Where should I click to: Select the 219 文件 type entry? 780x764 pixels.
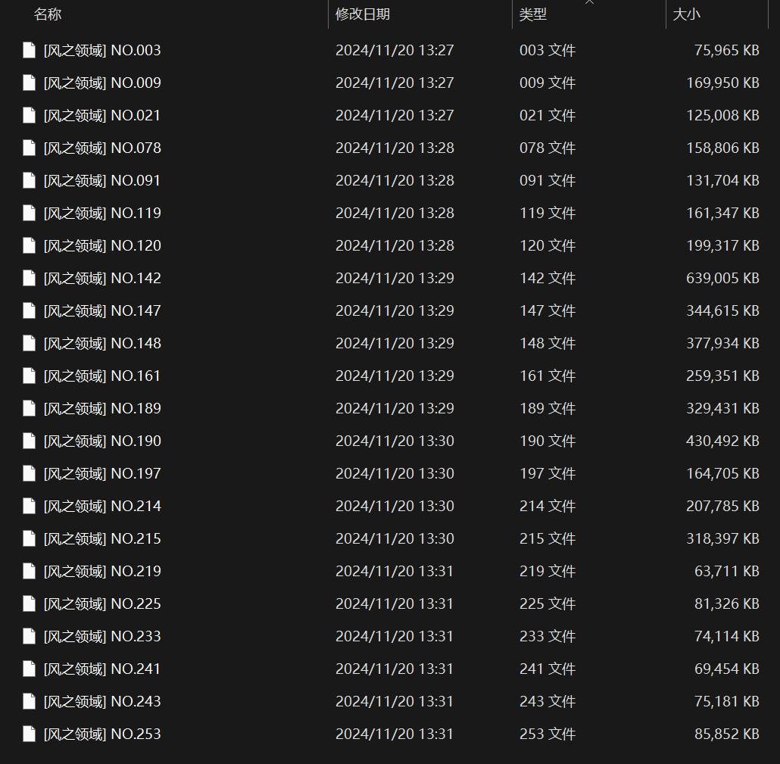548,571
